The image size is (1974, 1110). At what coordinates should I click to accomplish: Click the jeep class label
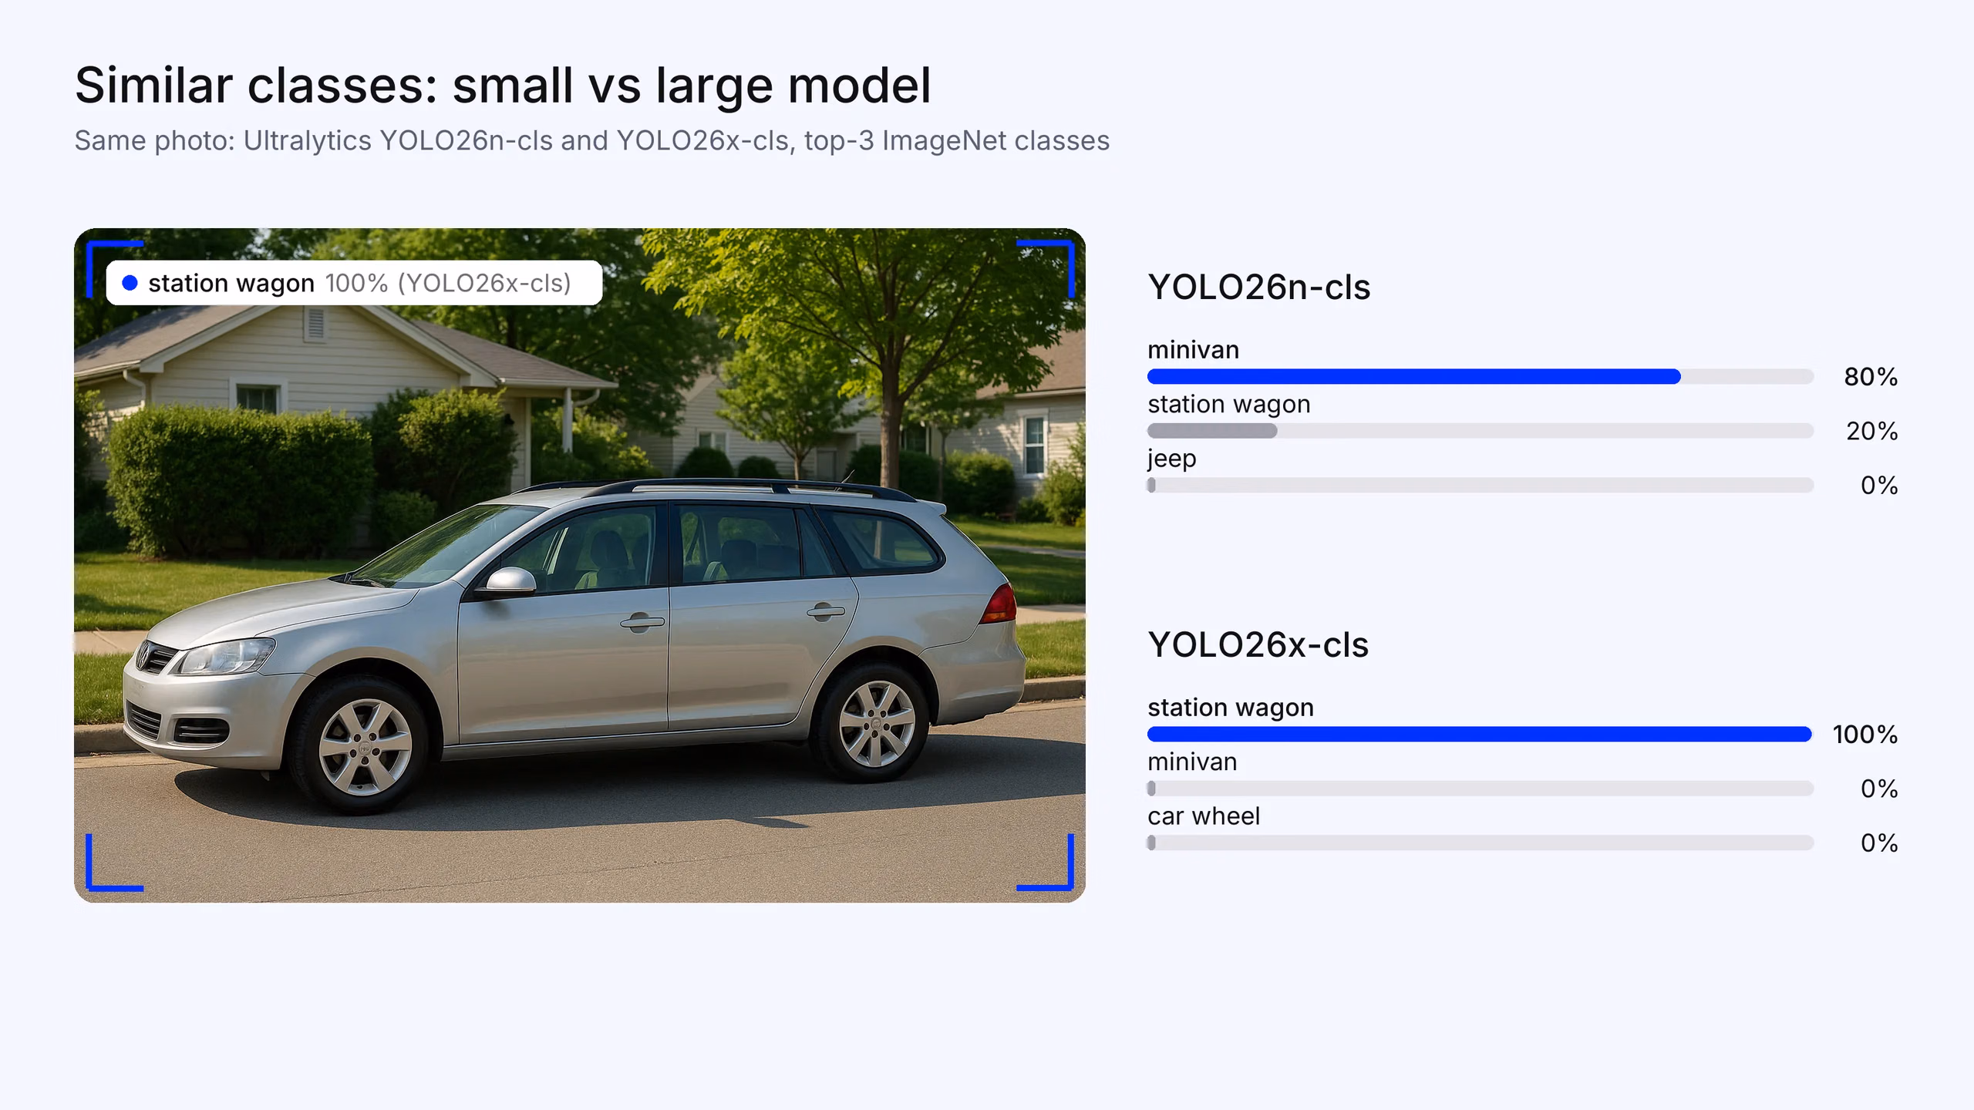(x=1172, y=459)
